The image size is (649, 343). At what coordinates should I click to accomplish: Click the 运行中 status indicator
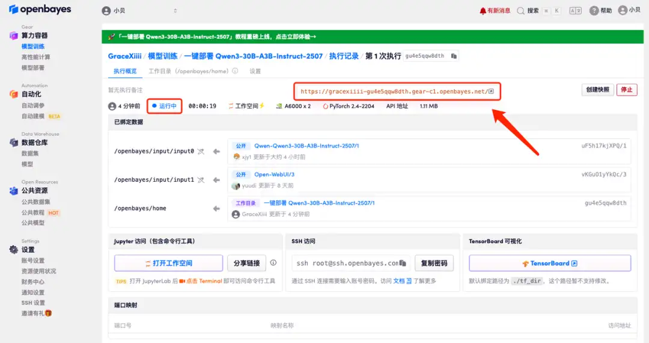[x=164, y=106]
